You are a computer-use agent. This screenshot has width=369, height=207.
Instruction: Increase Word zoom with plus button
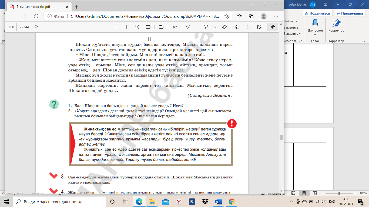[x=355, y=194]
